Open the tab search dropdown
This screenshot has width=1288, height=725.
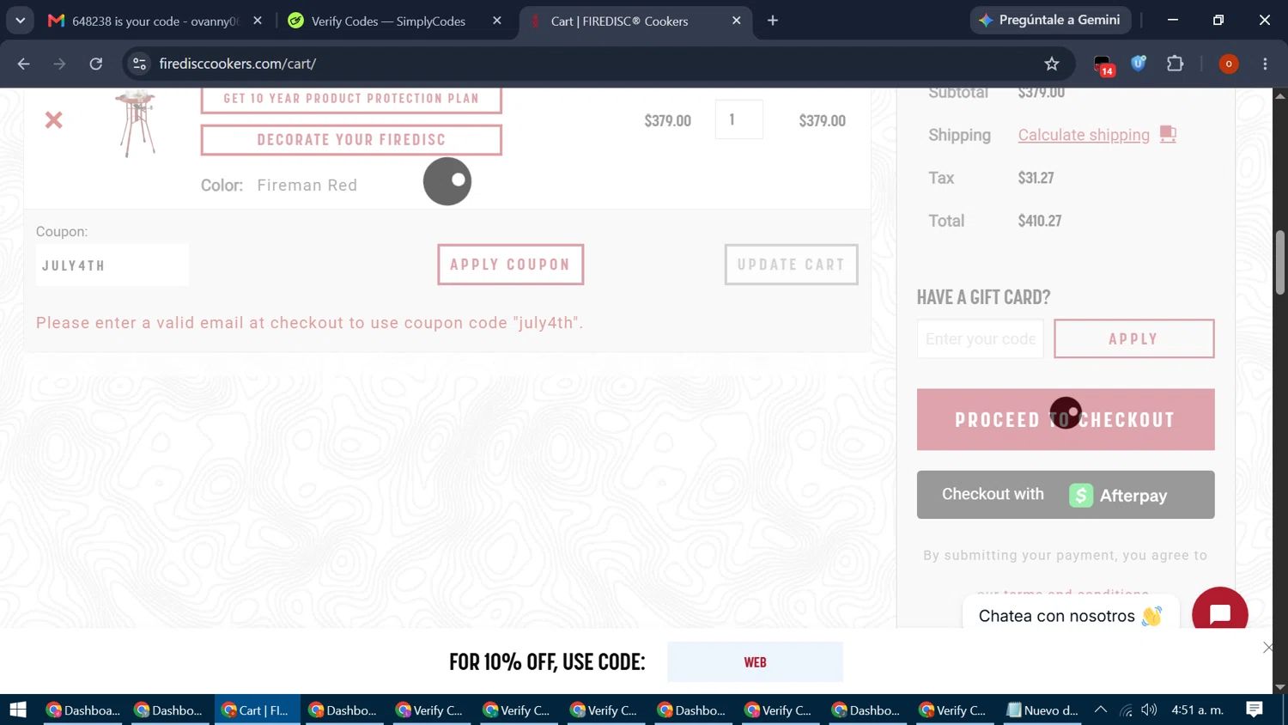pyautogui.click(x=20, y=21)
